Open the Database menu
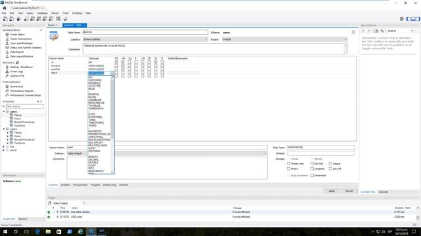 point(42,13)
